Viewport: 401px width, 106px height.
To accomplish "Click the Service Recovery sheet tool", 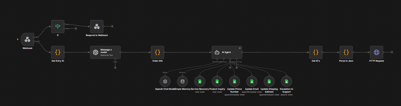I will click(200, 81).
